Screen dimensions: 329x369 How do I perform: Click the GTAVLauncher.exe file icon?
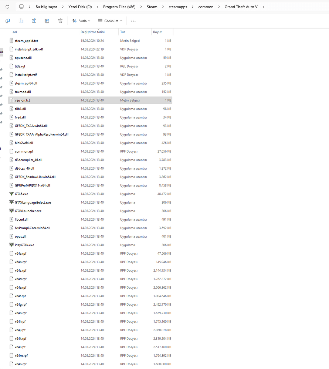(x=11, y=211)
